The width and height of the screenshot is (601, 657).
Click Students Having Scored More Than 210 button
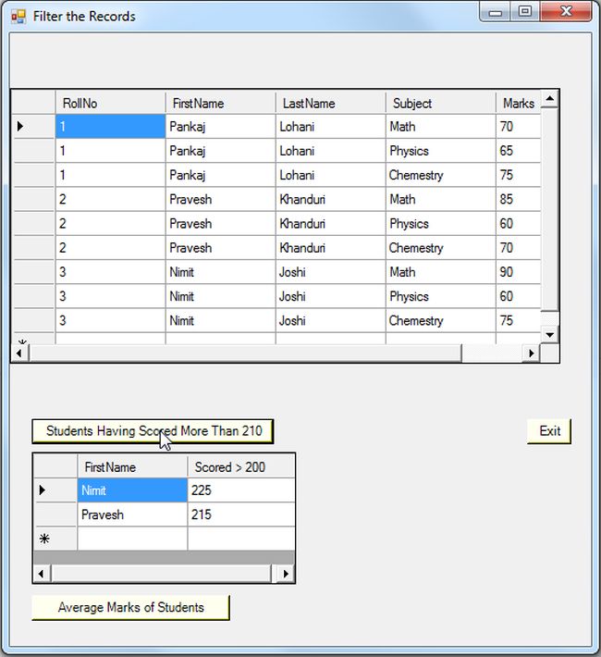pos(153,431)
